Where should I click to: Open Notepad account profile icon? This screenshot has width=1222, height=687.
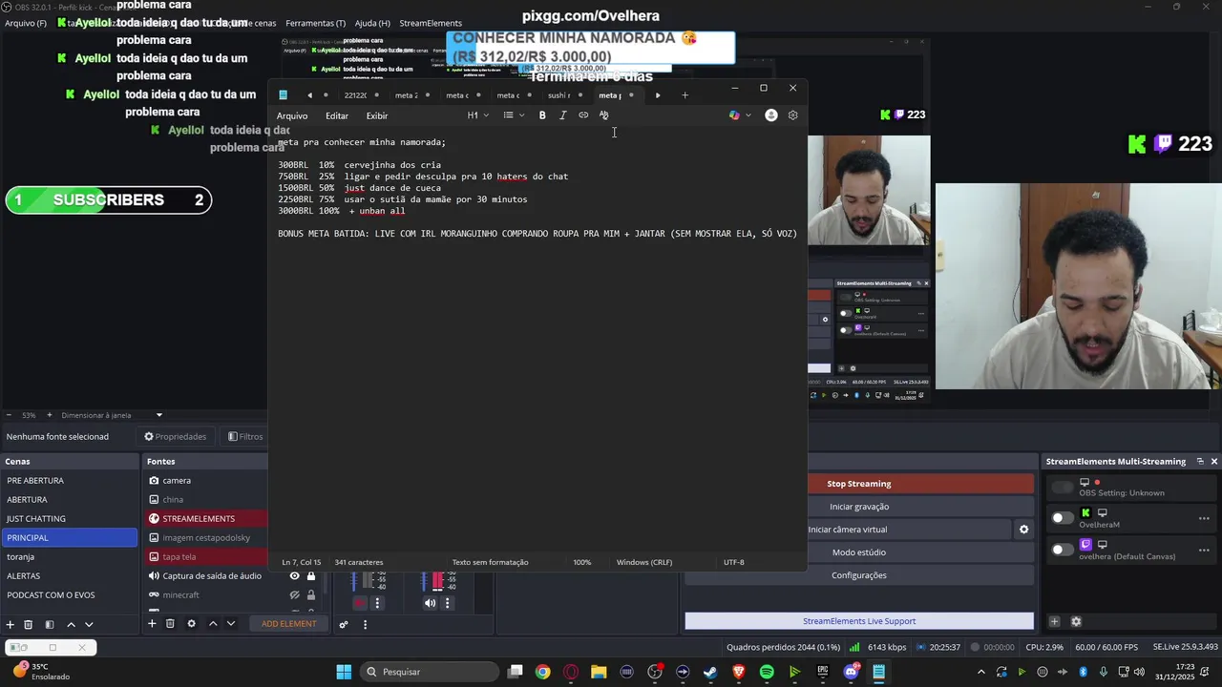pyautogui.click(x=770, y=115)
